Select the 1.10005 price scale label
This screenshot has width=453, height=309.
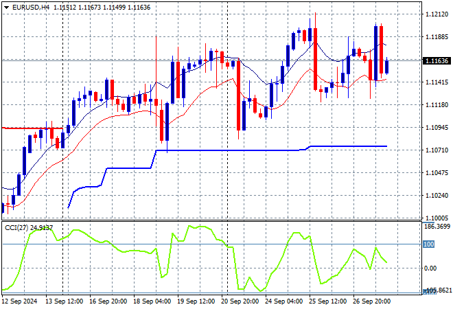(437, 218)
